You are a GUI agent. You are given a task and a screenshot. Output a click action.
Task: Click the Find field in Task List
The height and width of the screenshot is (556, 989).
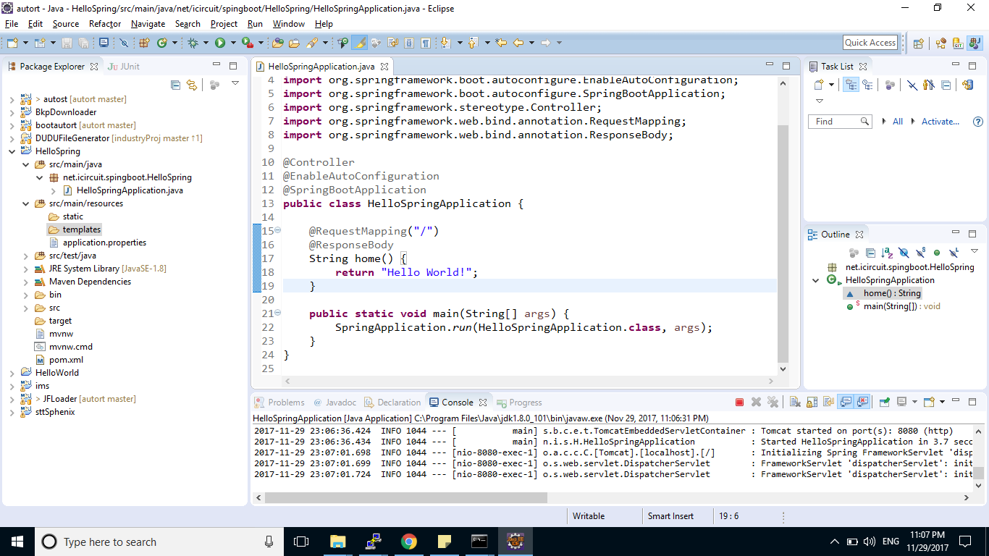[840, 122]
